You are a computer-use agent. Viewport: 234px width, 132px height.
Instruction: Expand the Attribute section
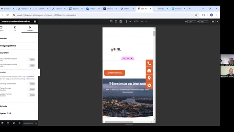[x=19, y=106]
